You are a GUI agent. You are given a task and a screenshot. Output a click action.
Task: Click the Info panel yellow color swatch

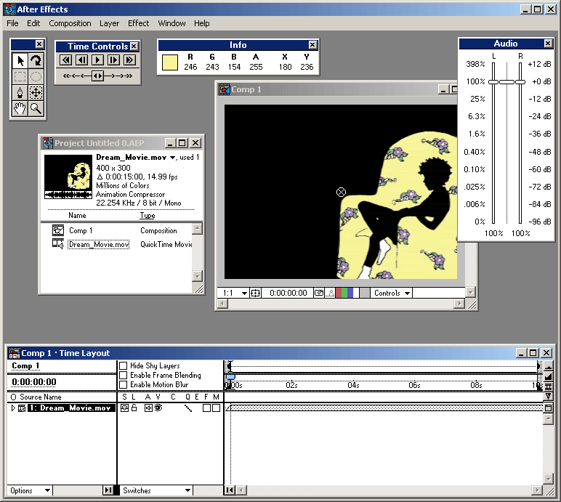tap(169, 62)
